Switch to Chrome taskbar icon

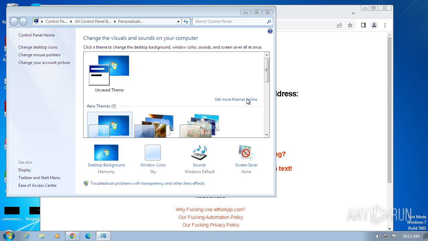pyautogui.click(x=73, y=236)
